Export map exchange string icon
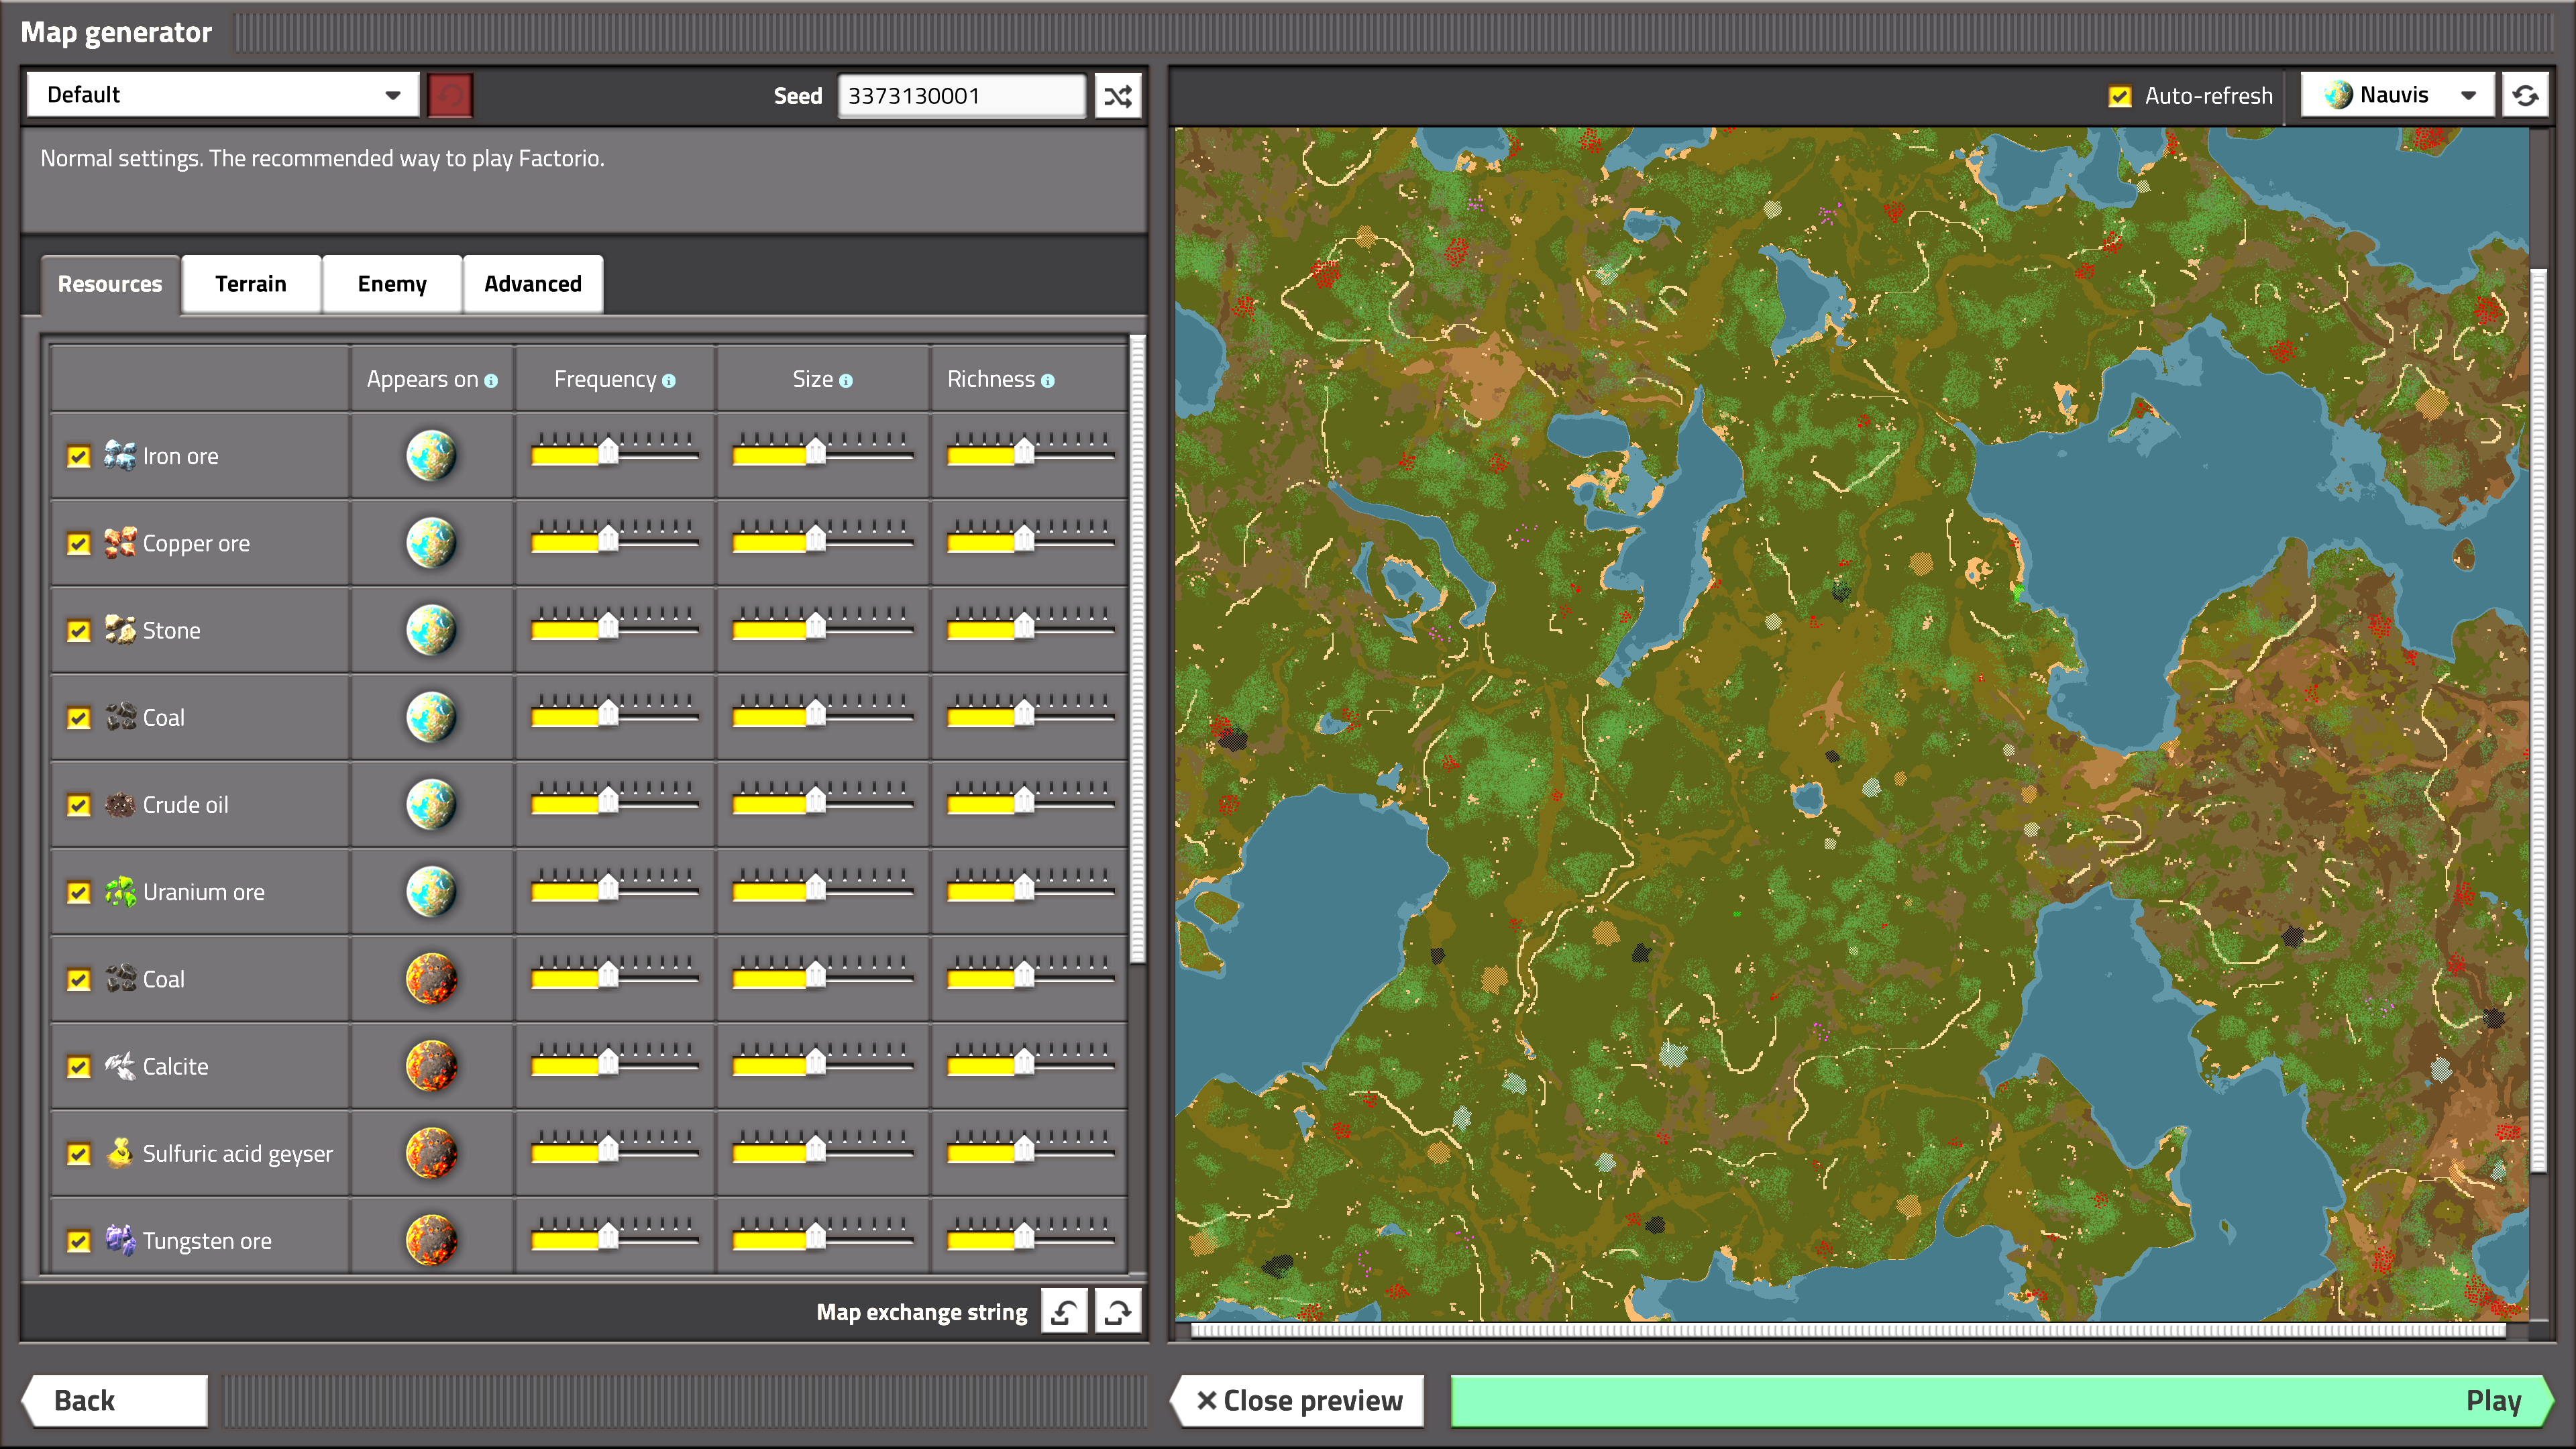 point(1118,1311)
